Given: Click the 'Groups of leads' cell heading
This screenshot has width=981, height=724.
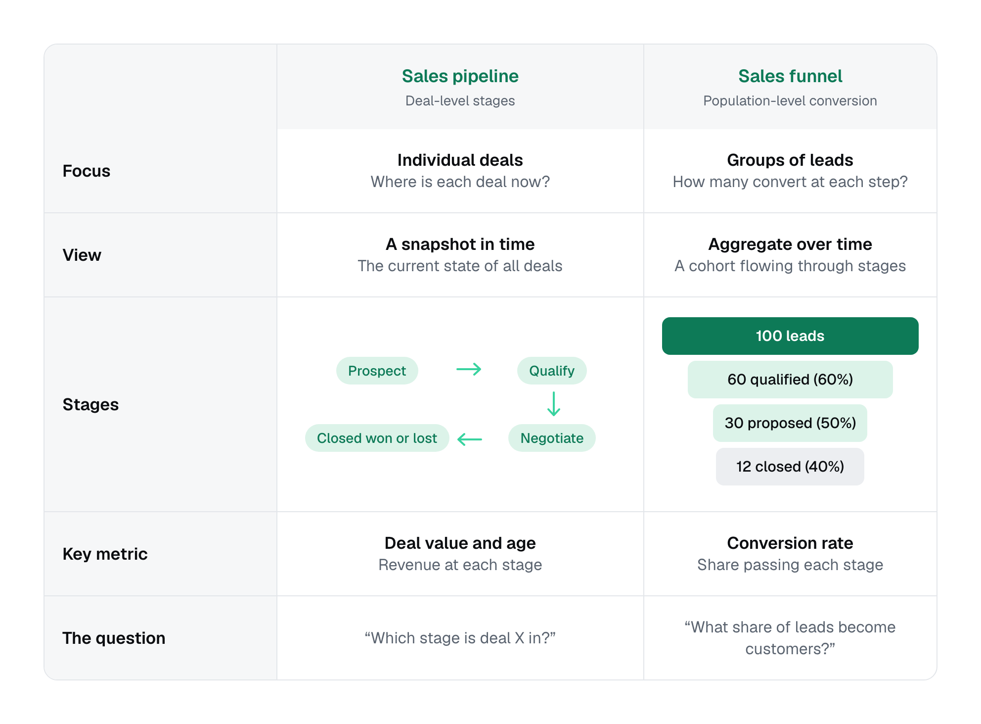Looking at the screenshot, I should (790, 160).
